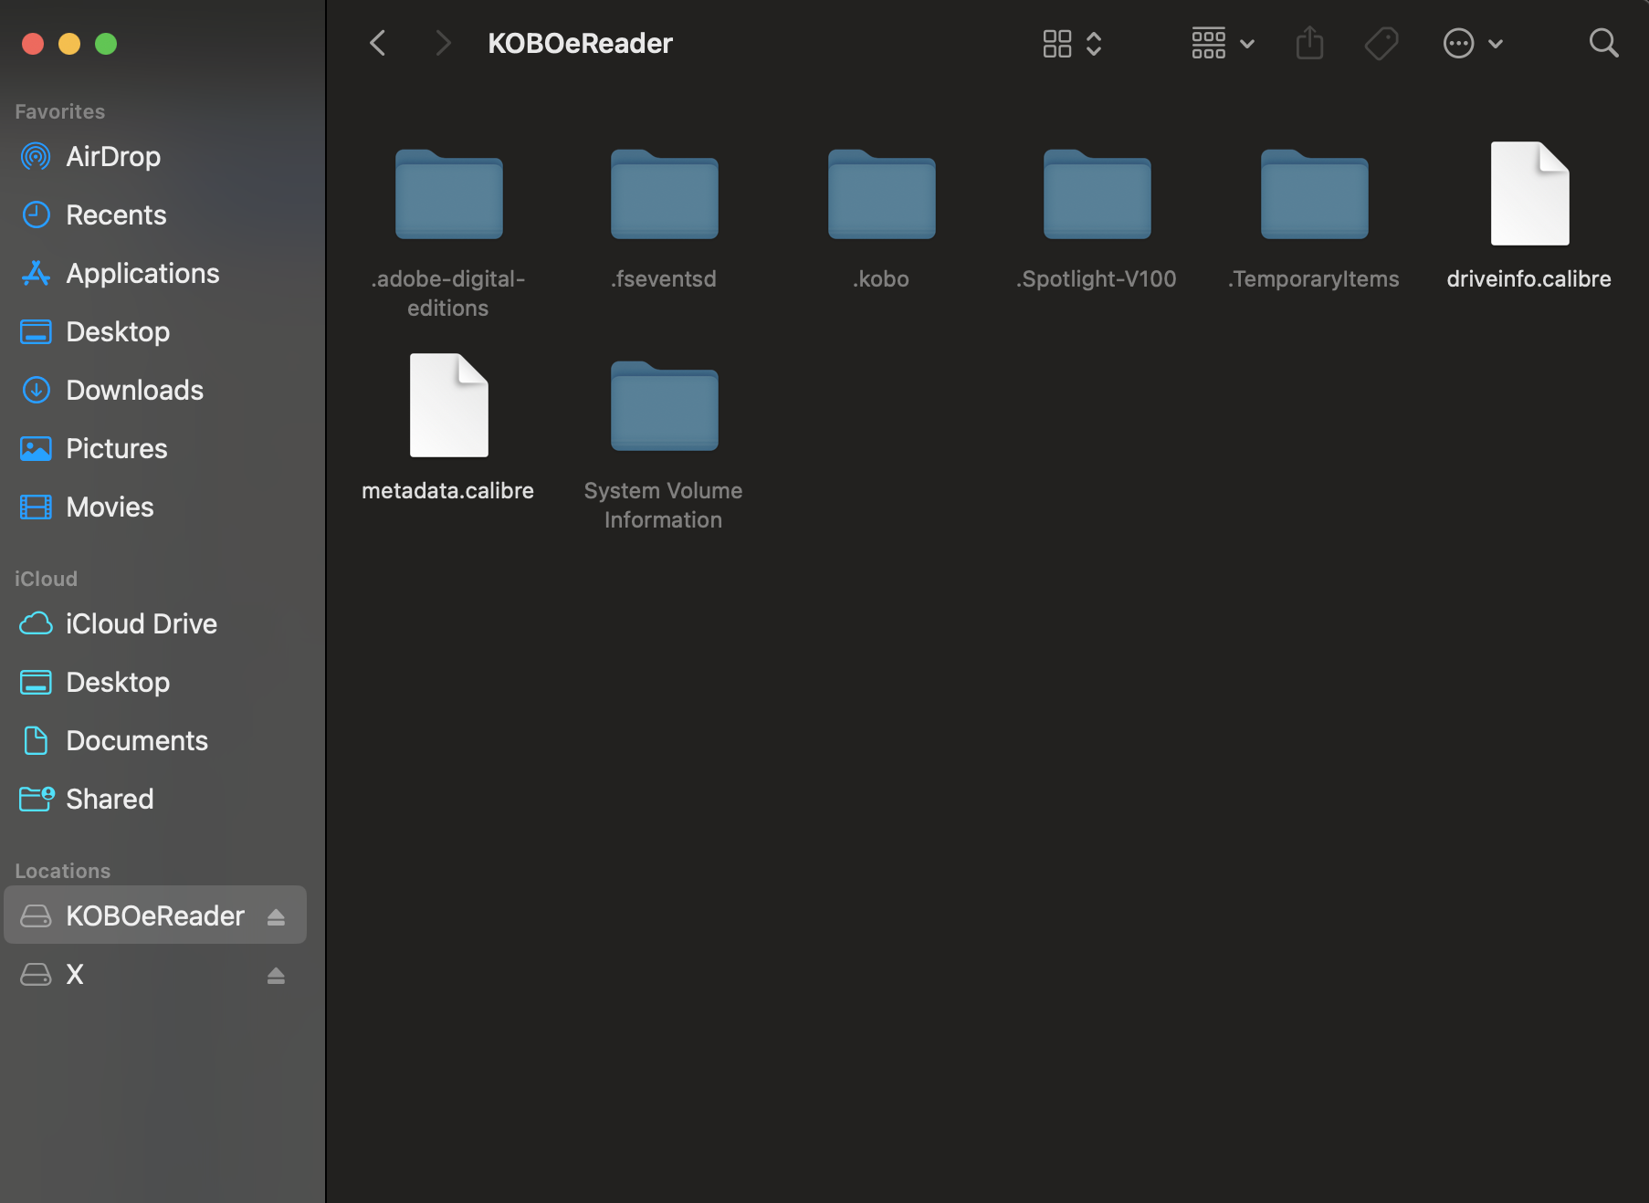Select the .adobe-digital-editions folder icon
Screen dimensions: 1649x1203
[449, 194]
